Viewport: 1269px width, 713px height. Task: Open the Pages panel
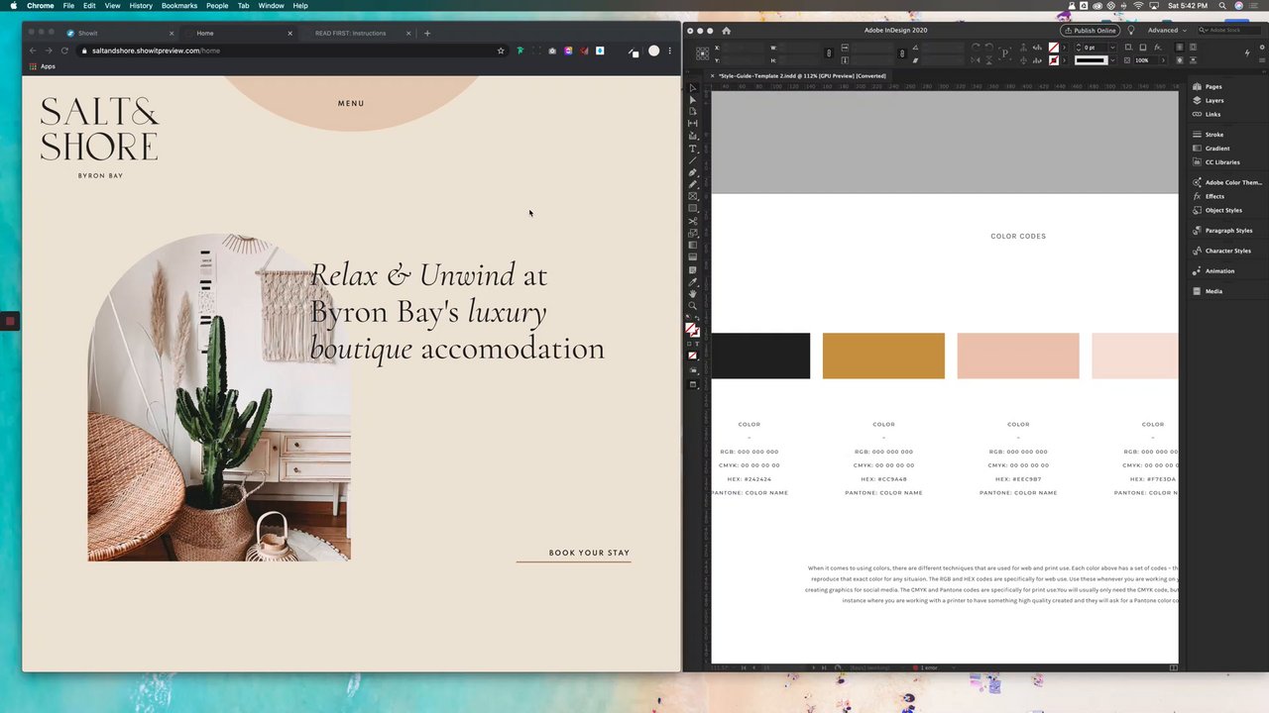point(1213,86)
